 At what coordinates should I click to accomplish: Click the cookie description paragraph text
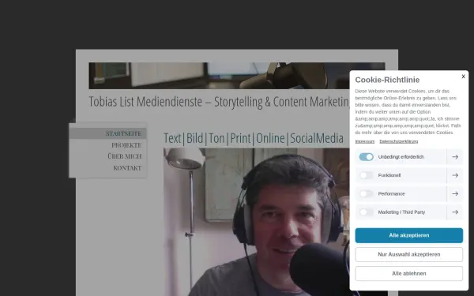tap(408, 112)
